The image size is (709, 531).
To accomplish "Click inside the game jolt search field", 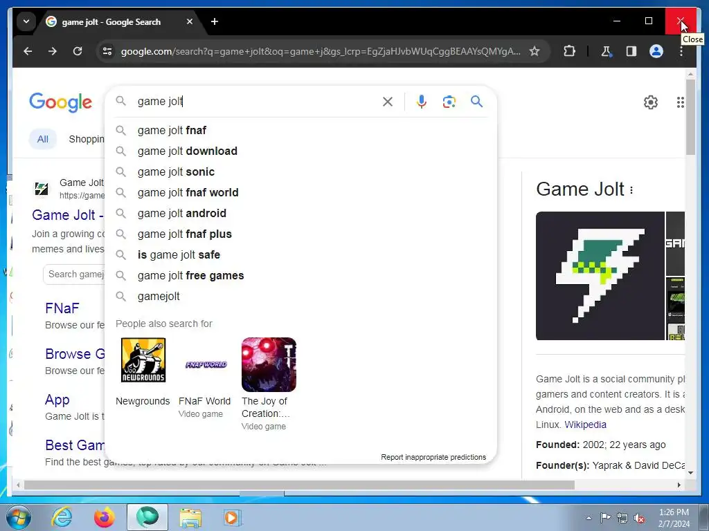I will click(253, 102).
